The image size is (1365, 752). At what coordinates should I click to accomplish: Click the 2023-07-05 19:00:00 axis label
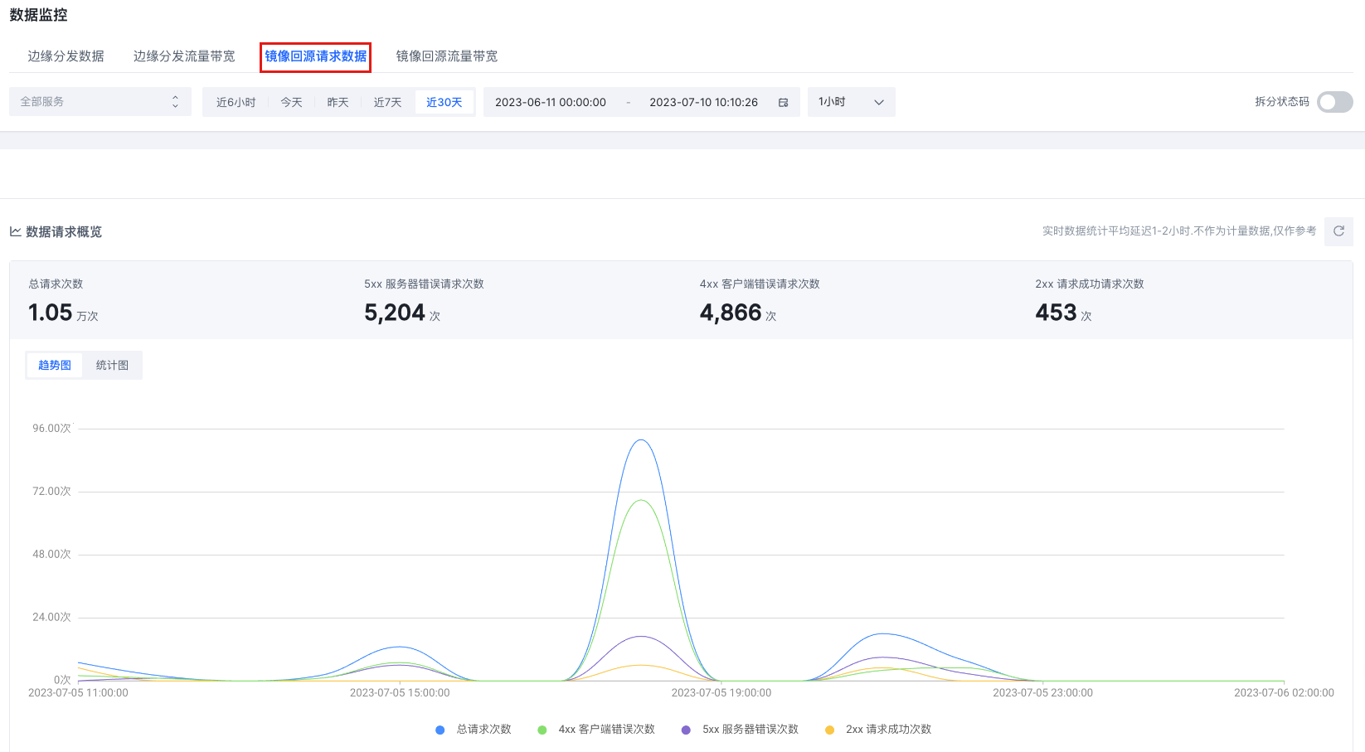click(x=721, y=692)
